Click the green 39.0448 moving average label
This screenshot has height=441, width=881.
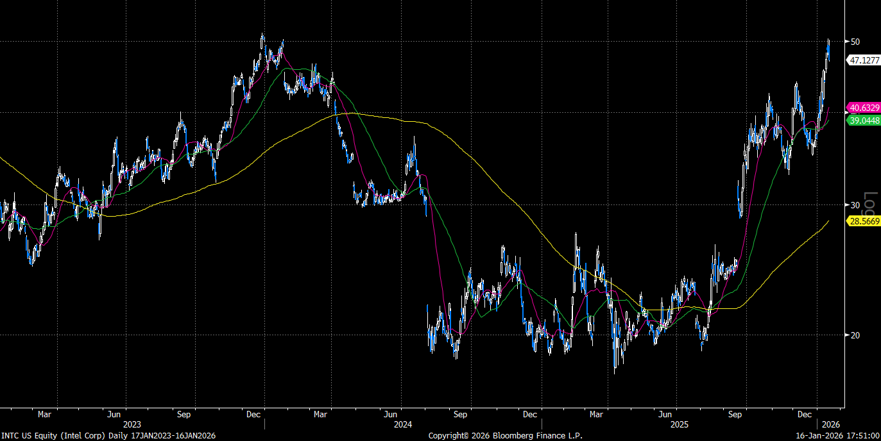(864, 121)
